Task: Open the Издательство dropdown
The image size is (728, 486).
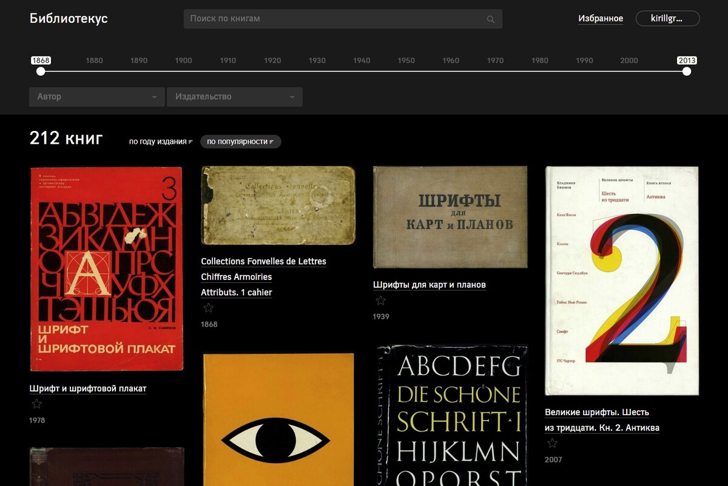Action: [235, 97]
